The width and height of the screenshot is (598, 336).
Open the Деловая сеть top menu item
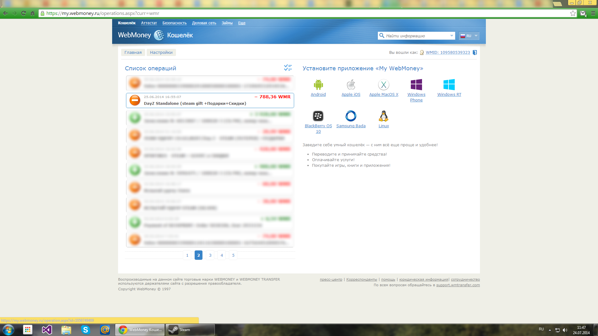[204, 23]
